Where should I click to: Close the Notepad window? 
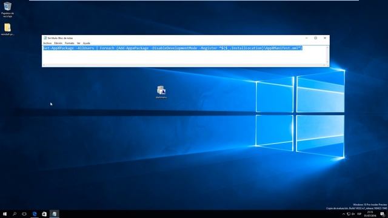coord(325,38)
